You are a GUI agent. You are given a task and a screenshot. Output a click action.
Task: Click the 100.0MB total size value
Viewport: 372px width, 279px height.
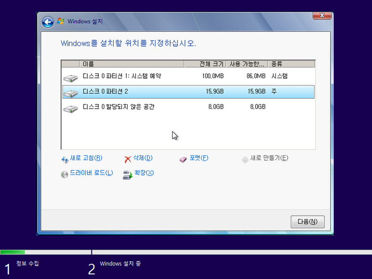[213, 76]
